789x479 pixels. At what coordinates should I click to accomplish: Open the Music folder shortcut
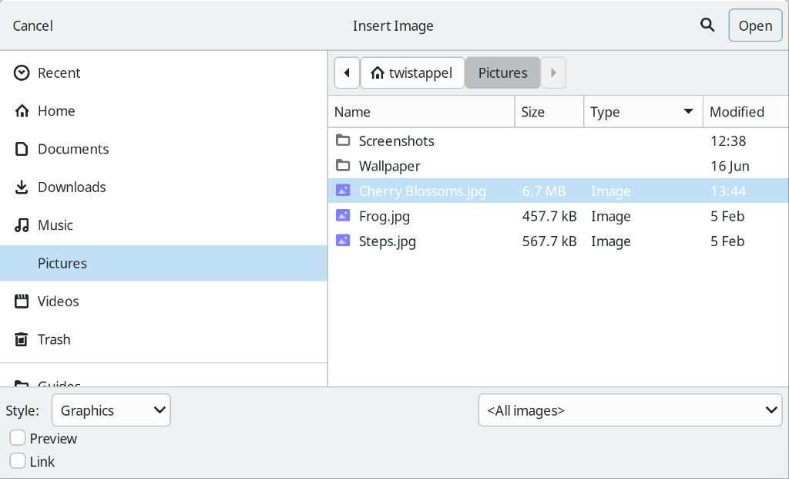tap(55, 224)
